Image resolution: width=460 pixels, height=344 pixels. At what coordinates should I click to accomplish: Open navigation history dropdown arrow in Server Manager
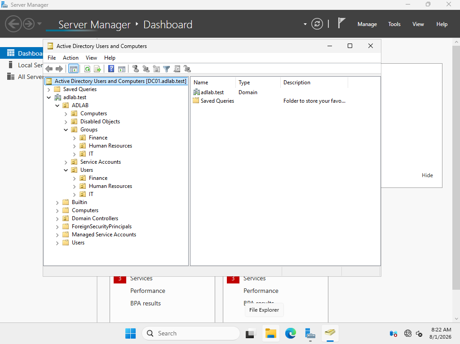(40, 24)
